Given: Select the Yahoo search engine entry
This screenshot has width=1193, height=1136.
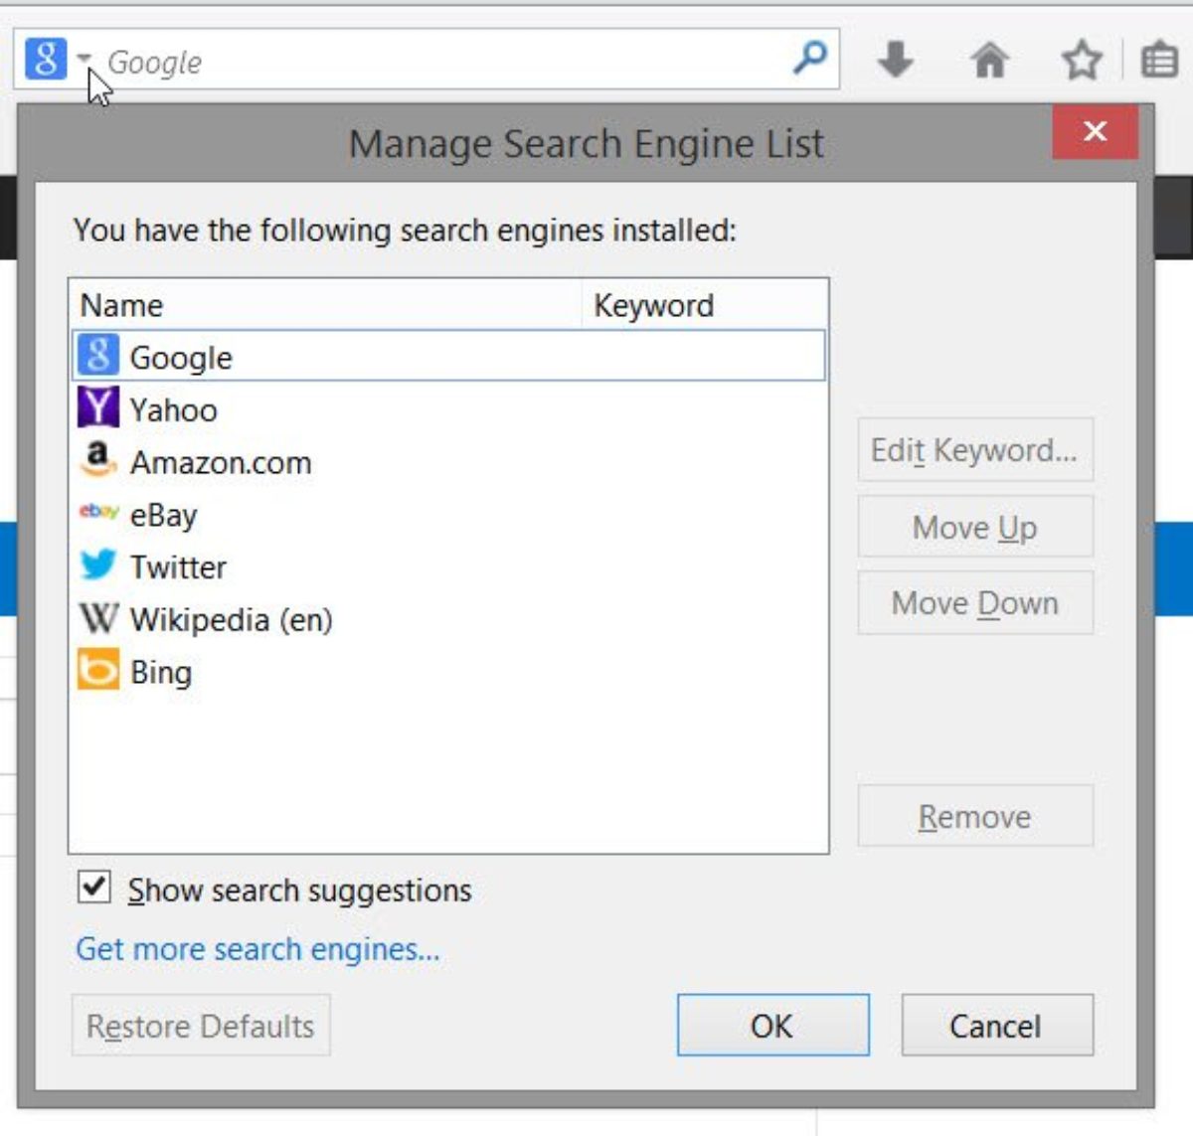Looking at the screenshot, I should click(x=173, y=409).
